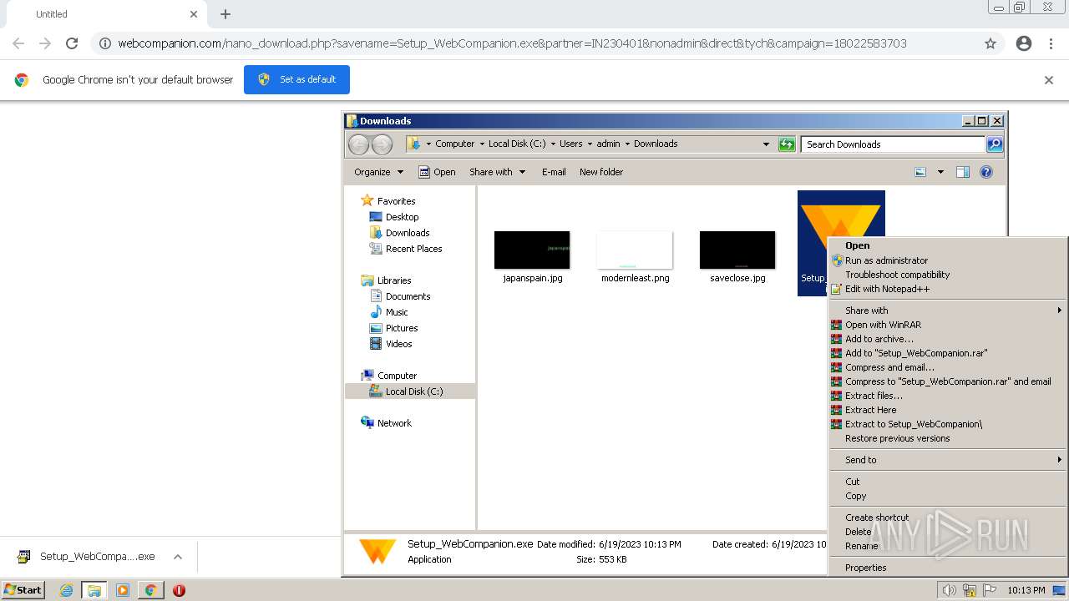Choose Extract Here
This screenshot has height=601, width=1069.
[x=948, y=410]
